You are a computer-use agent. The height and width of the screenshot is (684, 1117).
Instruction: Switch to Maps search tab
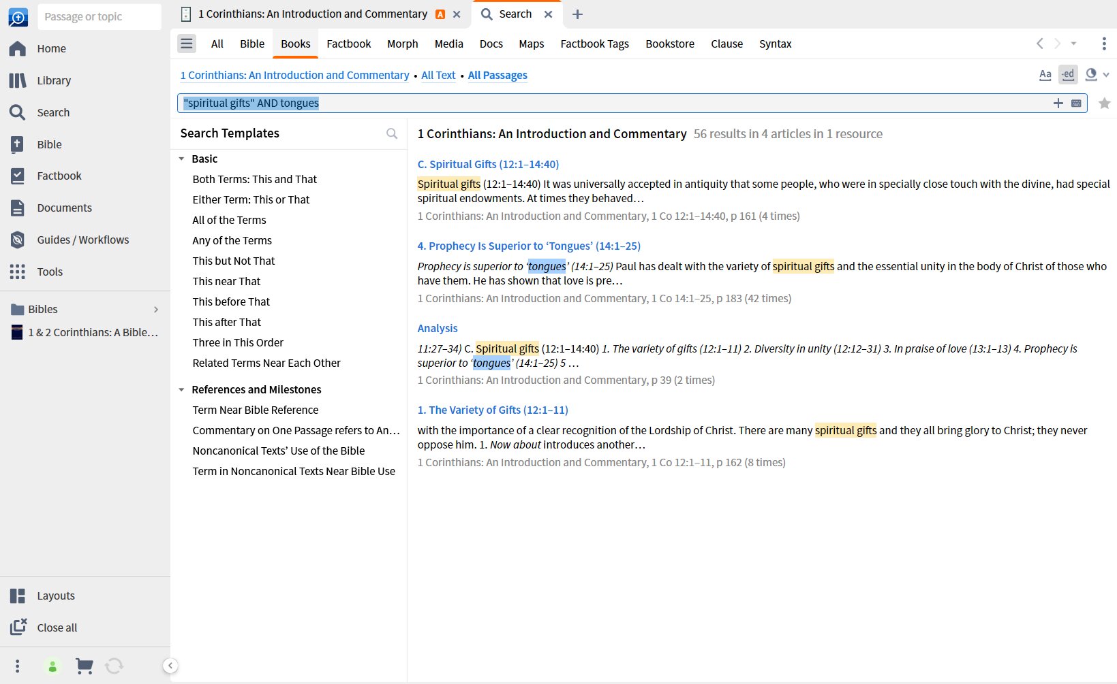click(532, 44)
